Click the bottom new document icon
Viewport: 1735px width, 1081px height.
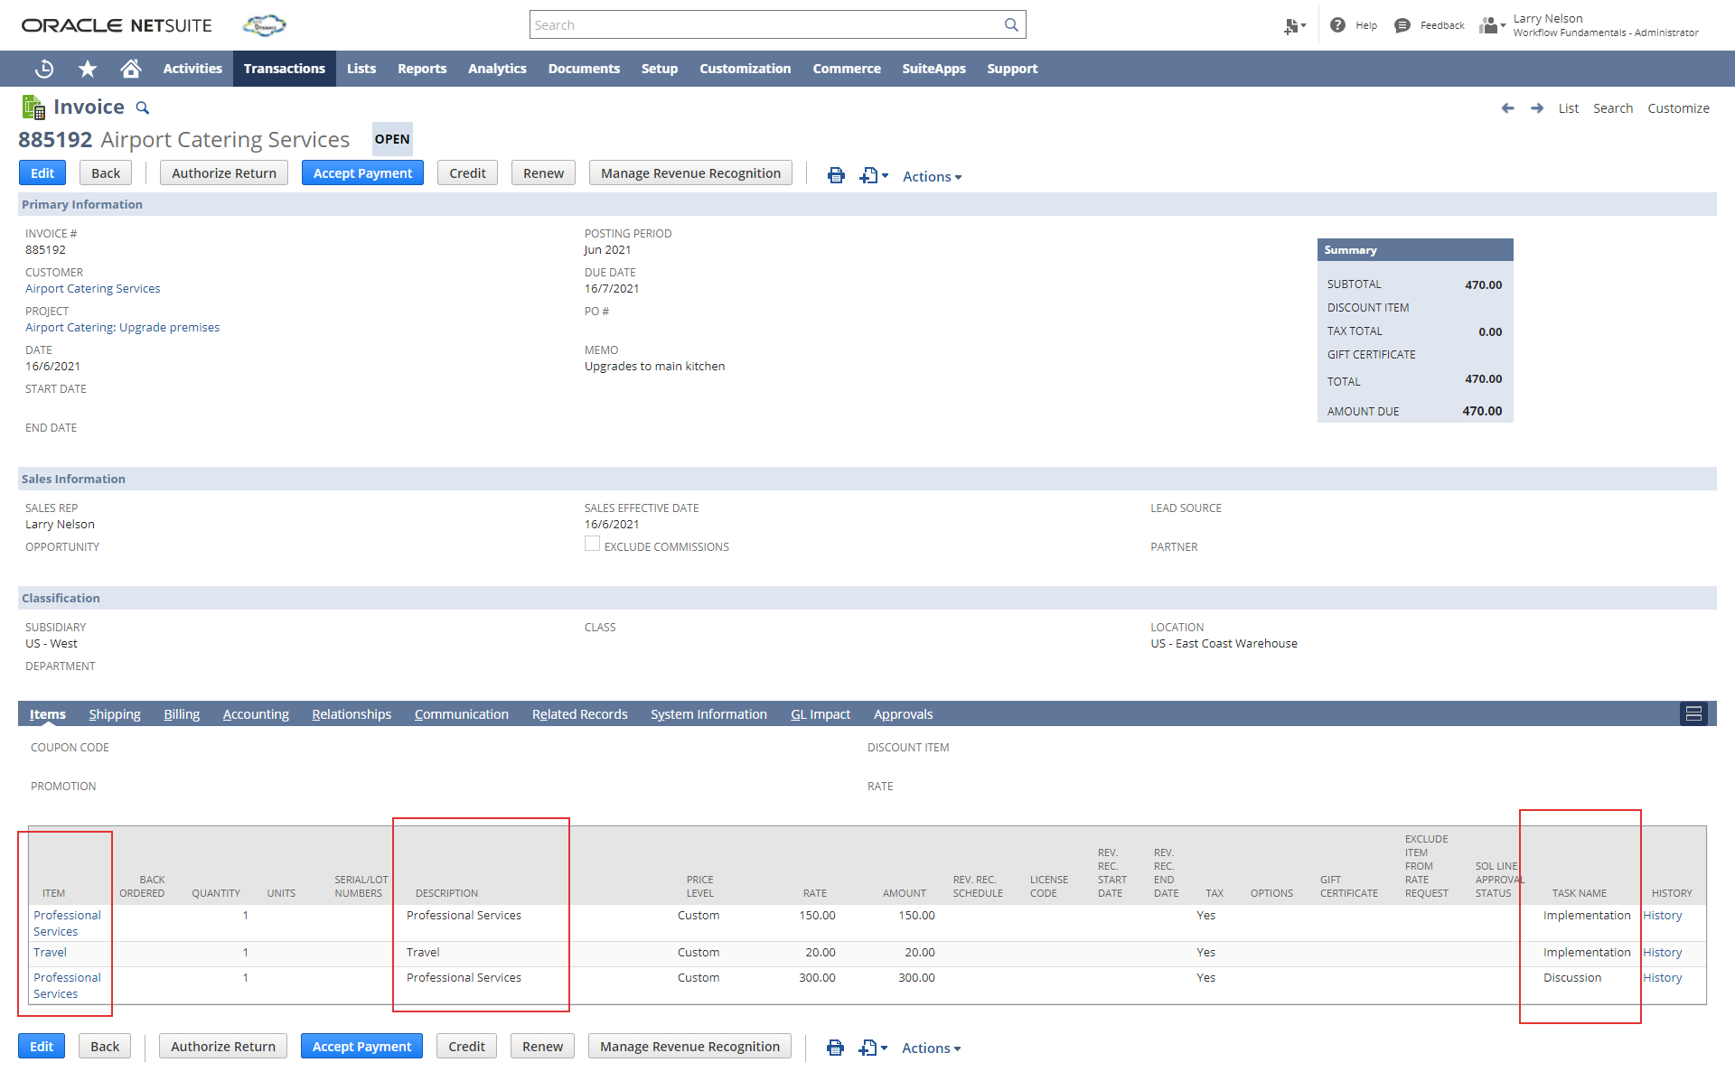click(867, 1048)
